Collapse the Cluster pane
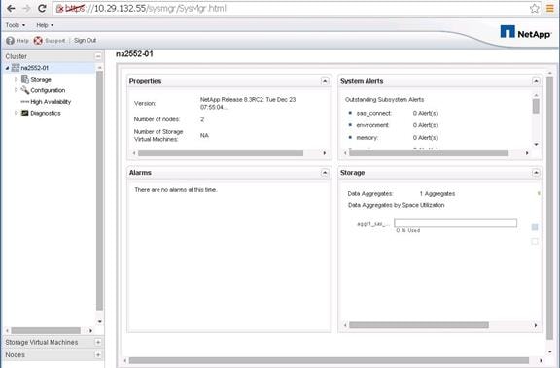The height and width of the screenshot is (368, 560). point(98,56)
